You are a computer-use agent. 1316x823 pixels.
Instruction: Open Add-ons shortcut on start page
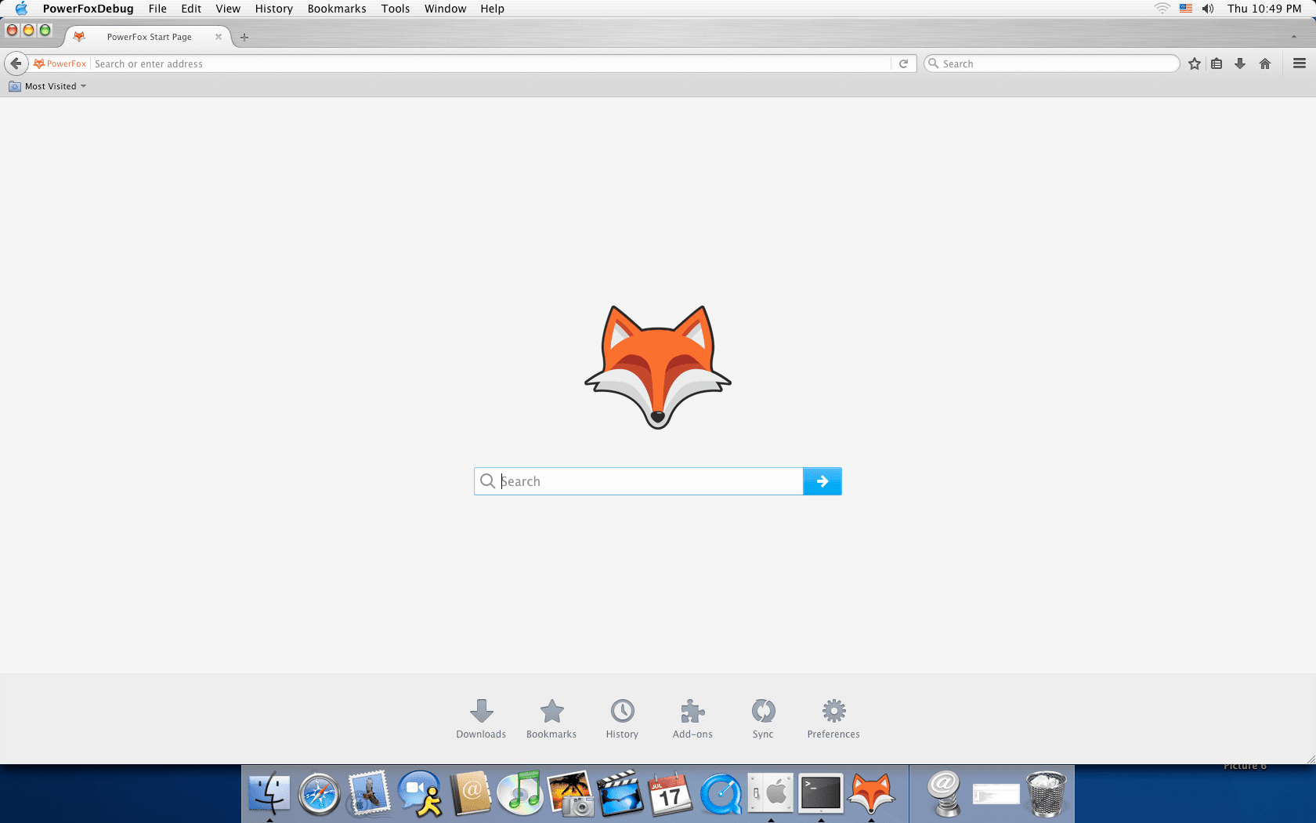tap(692, 719)
